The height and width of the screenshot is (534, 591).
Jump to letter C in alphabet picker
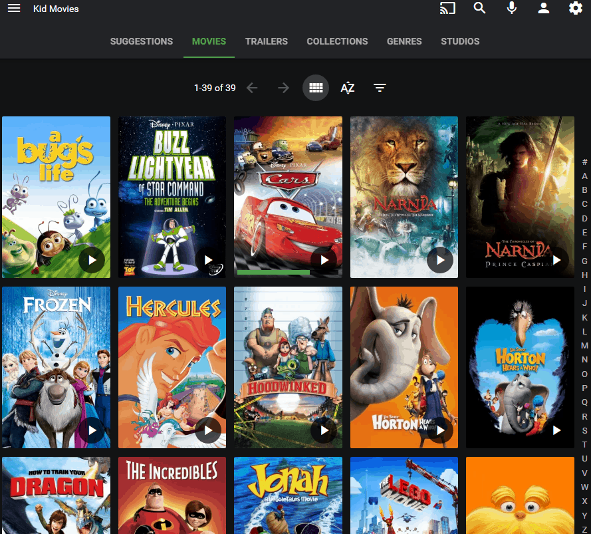[584, 204]
